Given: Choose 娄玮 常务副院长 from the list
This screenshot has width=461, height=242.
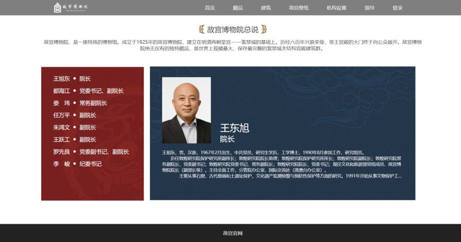Looking at the screenshot, I should click(x=80, y=103).
